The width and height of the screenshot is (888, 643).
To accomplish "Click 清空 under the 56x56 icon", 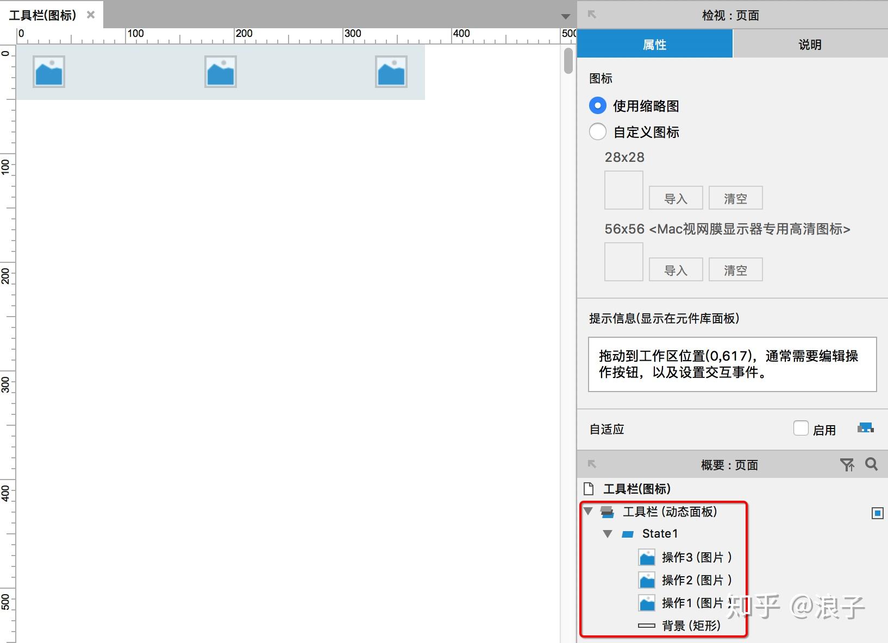I will (x=735, y=269).
